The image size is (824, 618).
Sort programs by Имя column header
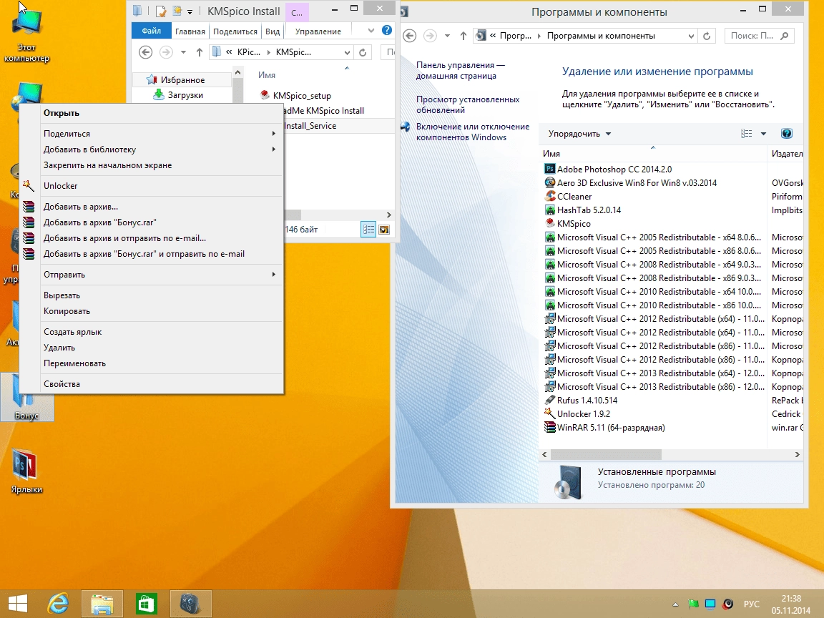653,154
